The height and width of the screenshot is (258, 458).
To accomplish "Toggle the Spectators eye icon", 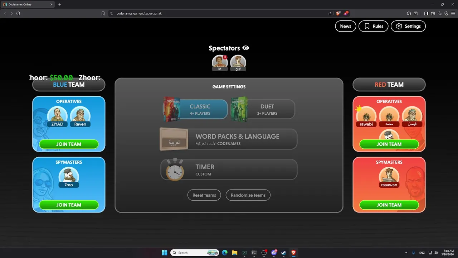I will (x=245, y=48).
